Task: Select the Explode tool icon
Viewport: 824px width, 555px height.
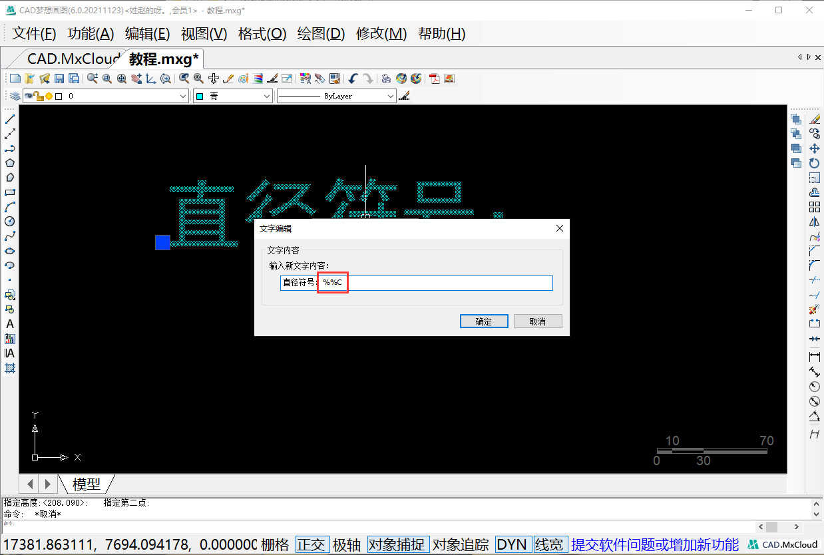Action: (x=815, y=309)
